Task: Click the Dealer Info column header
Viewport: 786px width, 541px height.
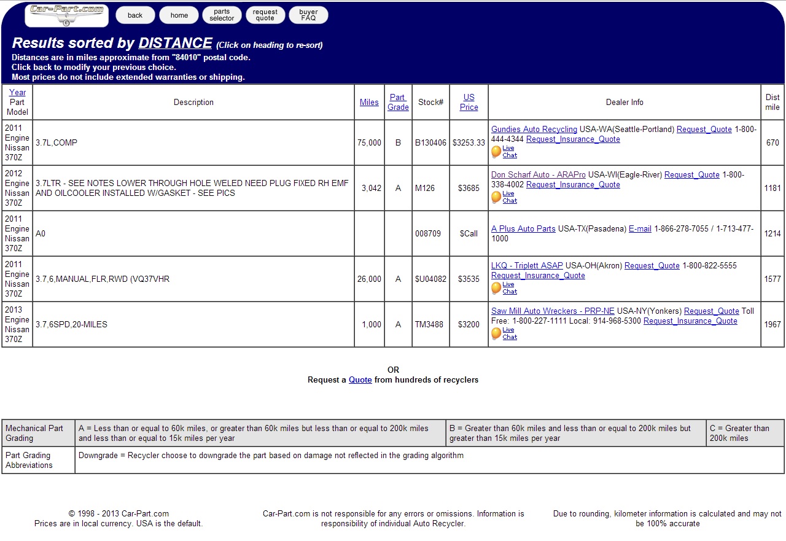Action: 625,103
